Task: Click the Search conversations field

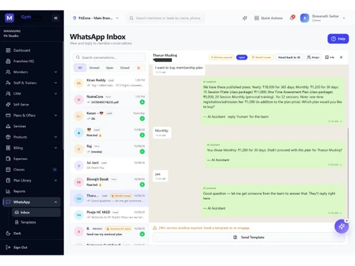Action: coord(109,57)
